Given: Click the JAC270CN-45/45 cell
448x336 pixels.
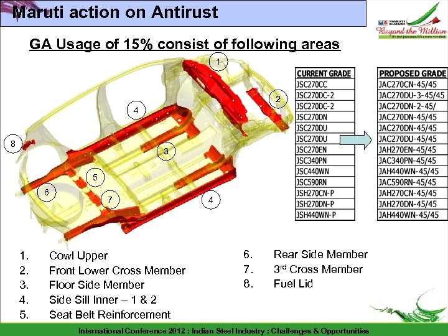Looking at the screenshot, I should tap(413, 84).
